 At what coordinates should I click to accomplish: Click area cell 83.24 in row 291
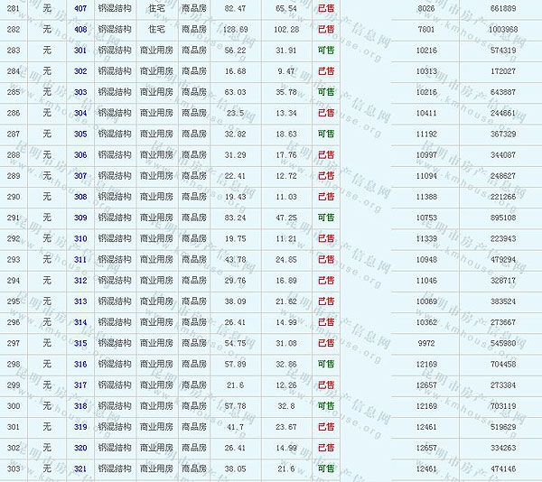tap(235, 218)
